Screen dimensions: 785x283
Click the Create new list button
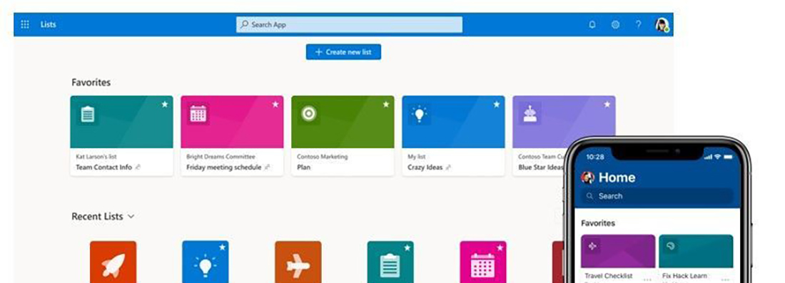coord(343,52)
